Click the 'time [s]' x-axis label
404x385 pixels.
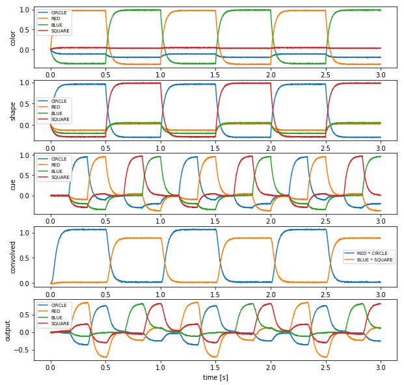point(215,378)
